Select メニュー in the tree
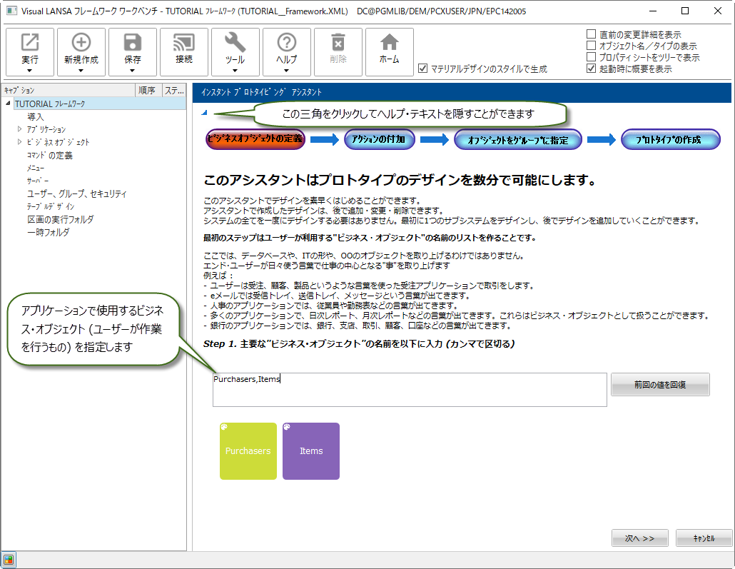 (36, 168)
